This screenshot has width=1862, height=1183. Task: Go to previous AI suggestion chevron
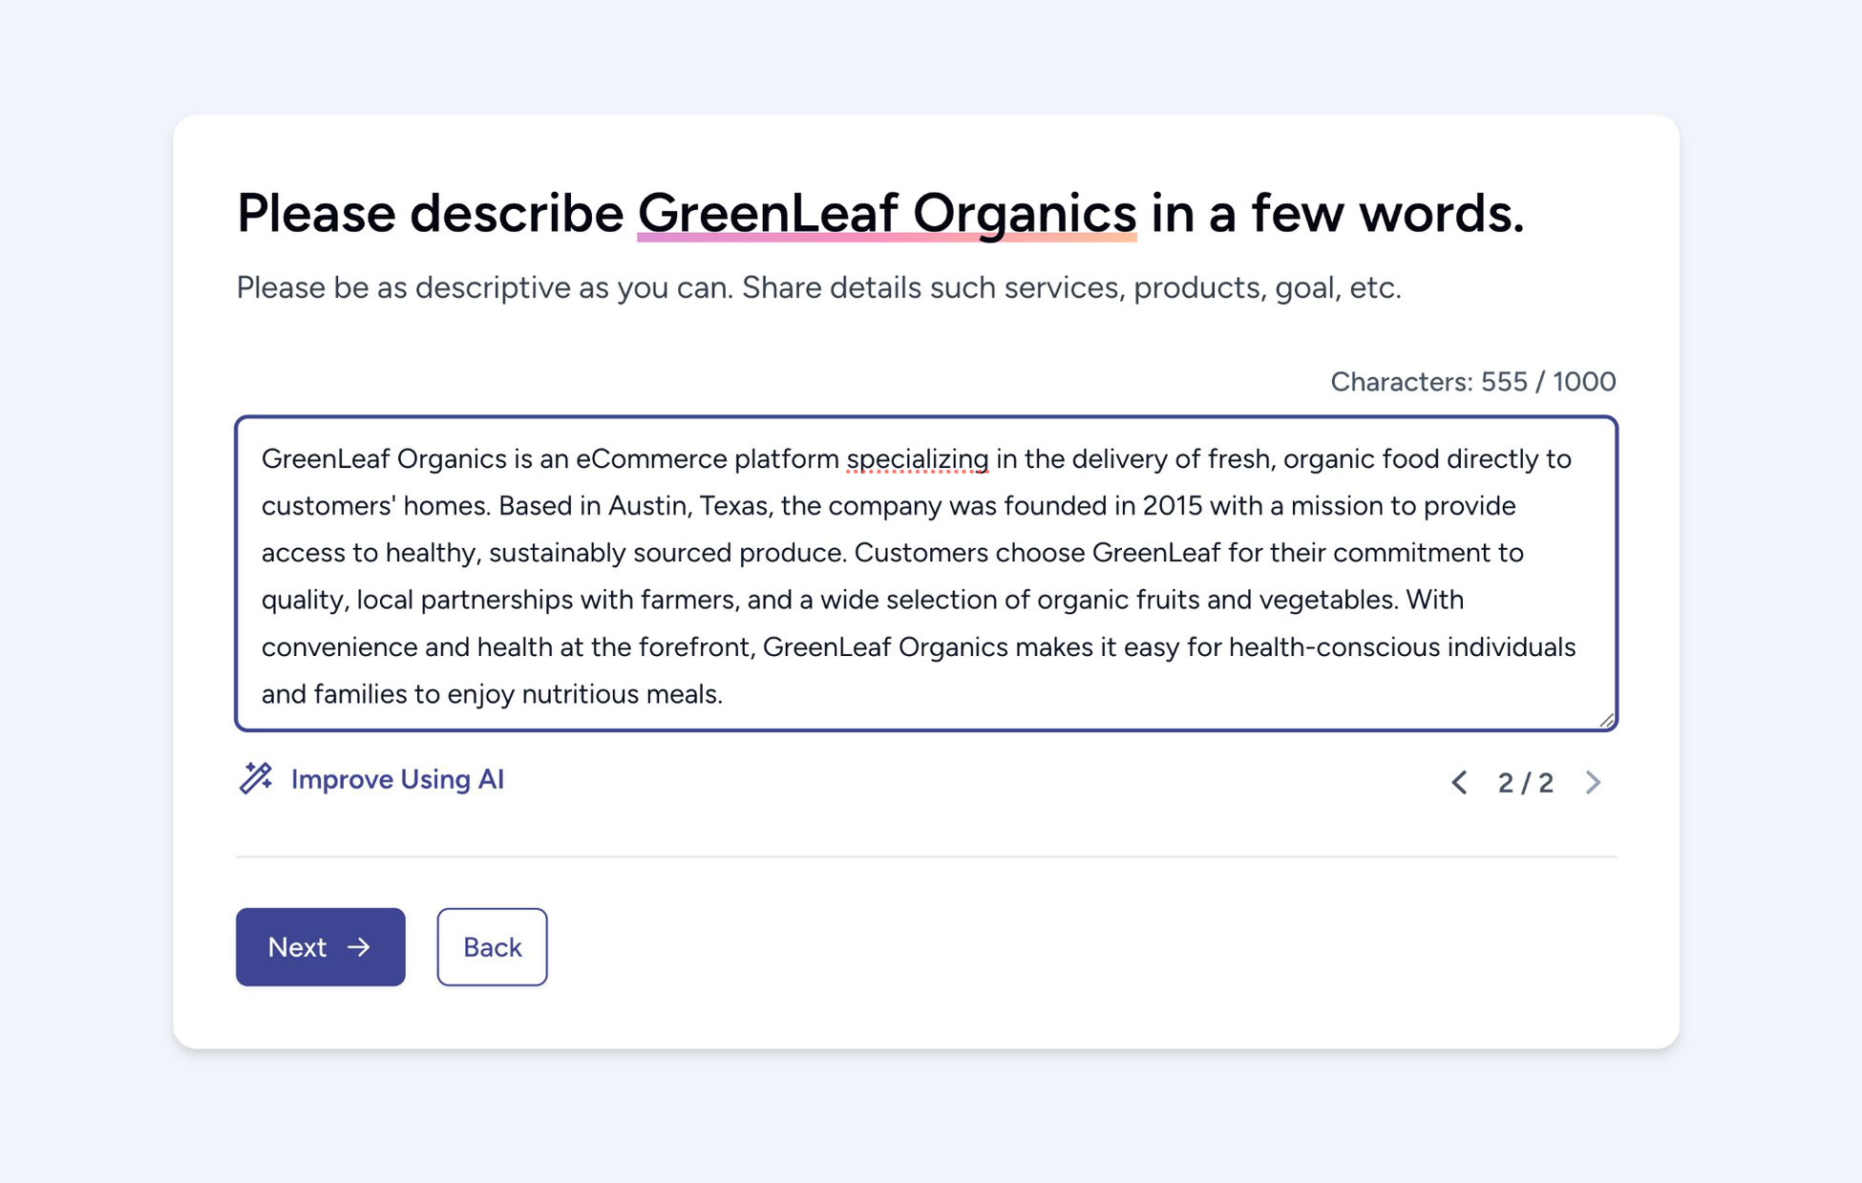click(x=1459, y=782)
